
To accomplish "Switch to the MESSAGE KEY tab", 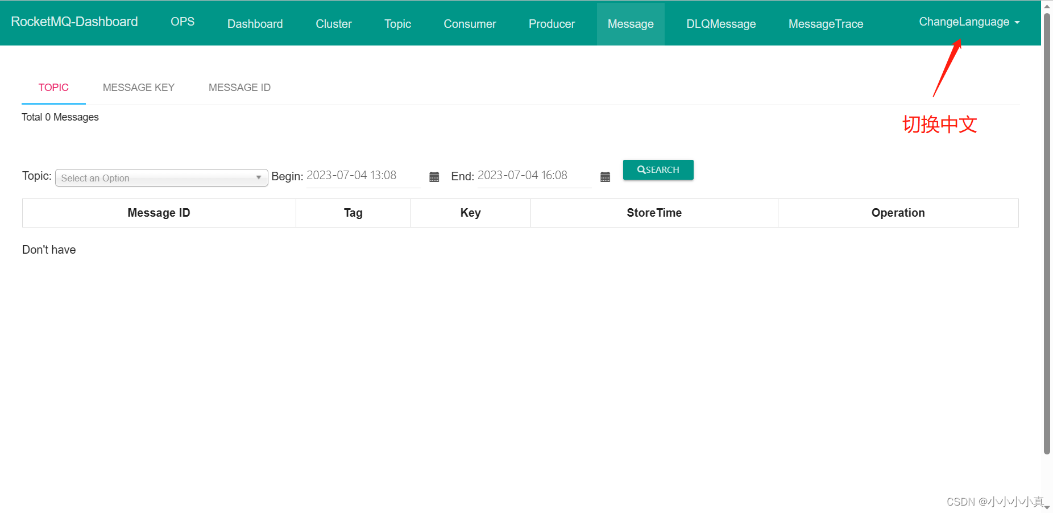I will [x=139, y=88].
